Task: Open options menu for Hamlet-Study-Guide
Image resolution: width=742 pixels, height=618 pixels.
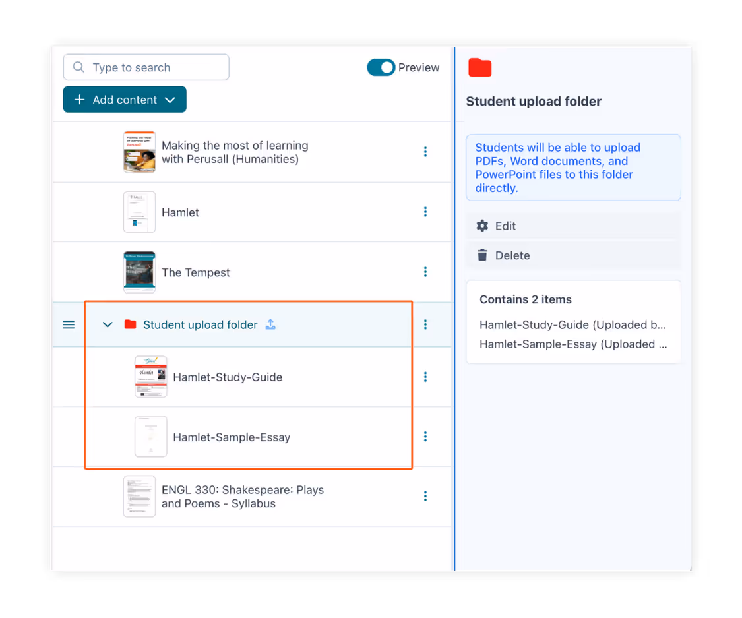Action: (425, 377)
